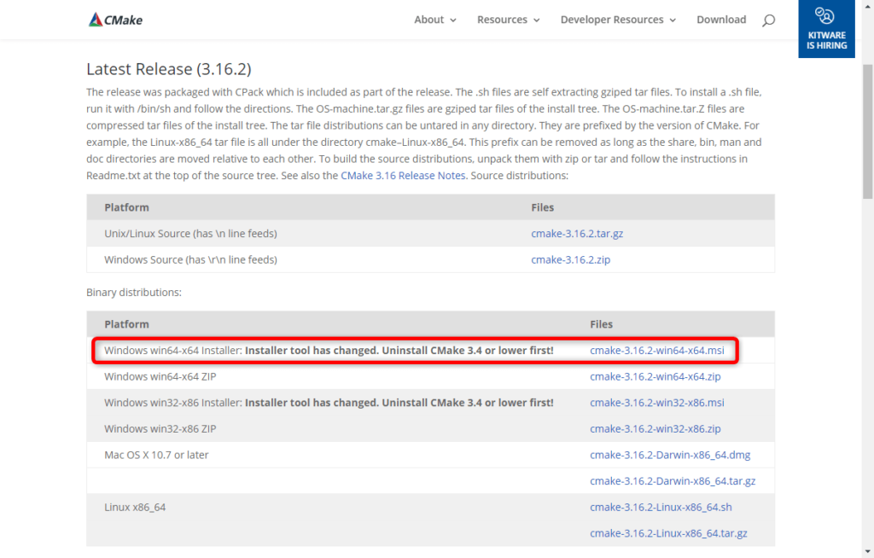Download cmake-3.16.2-win32-x86.msi installer
The height and width of the screenshot is (558, 874).
coord(656,403)
